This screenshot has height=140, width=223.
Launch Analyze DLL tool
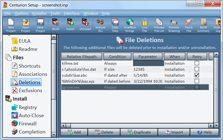tap(100, 25)
